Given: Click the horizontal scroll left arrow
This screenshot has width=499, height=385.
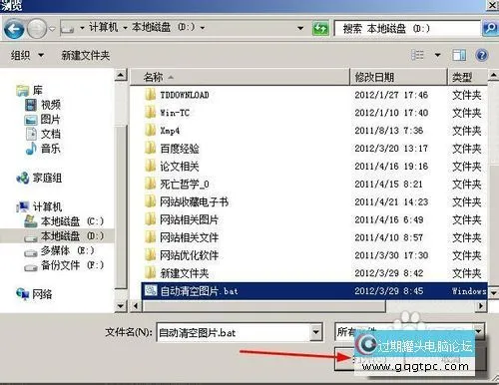Looking at the screenshot, I should [x=136, y=306].
